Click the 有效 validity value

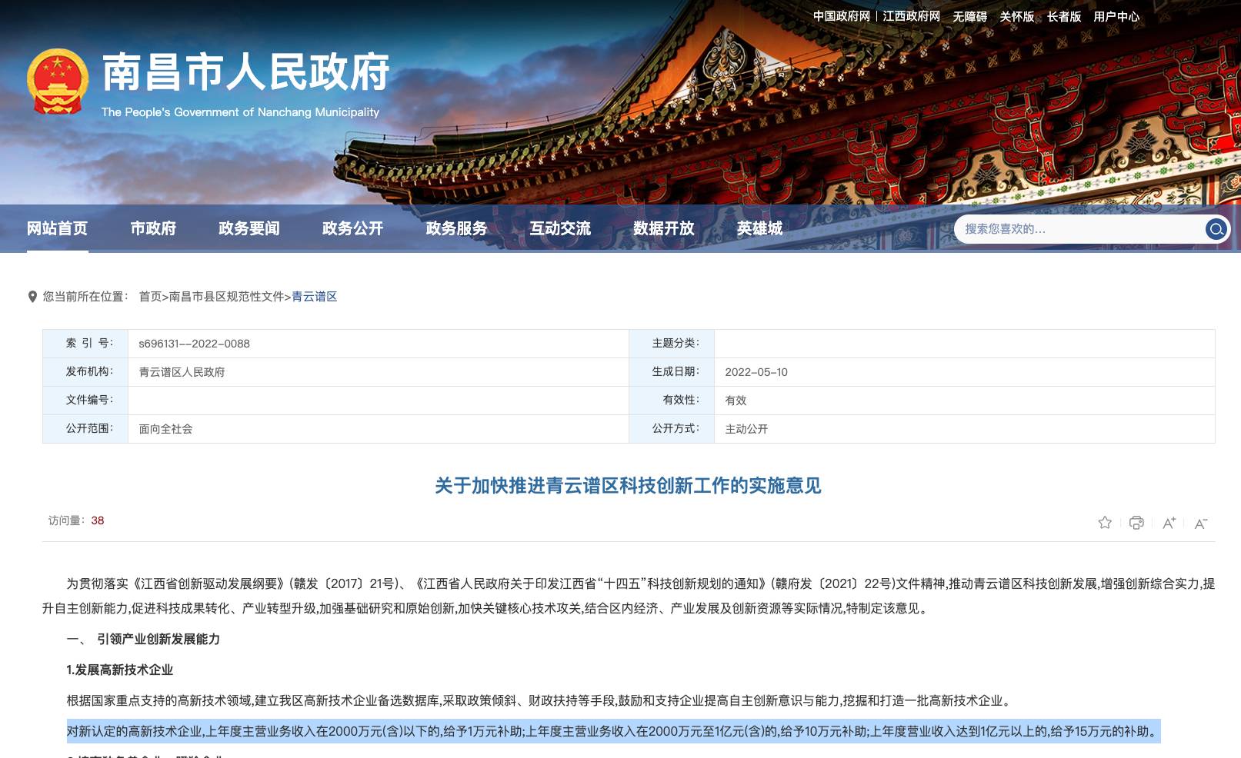[736, 401]
